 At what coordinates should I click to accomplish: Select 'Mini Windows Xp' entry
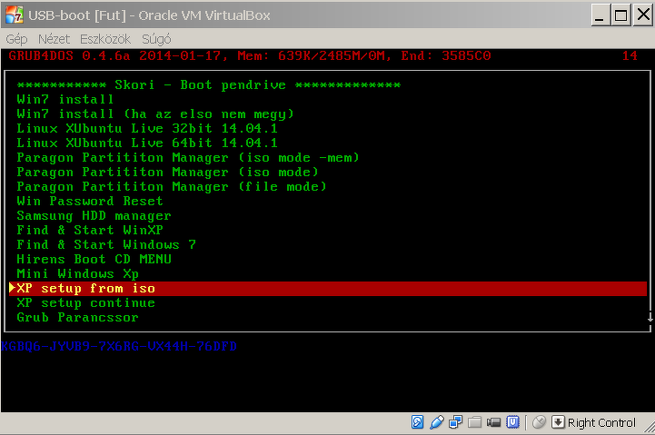point(78,274)
